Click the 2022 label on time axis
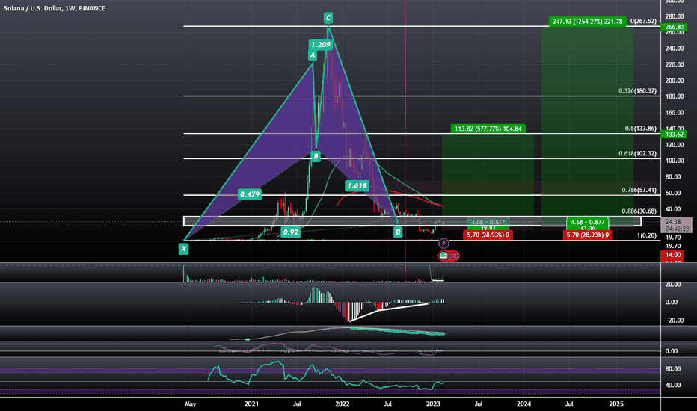This screenshot has height=411, width=697. point(343,404)
